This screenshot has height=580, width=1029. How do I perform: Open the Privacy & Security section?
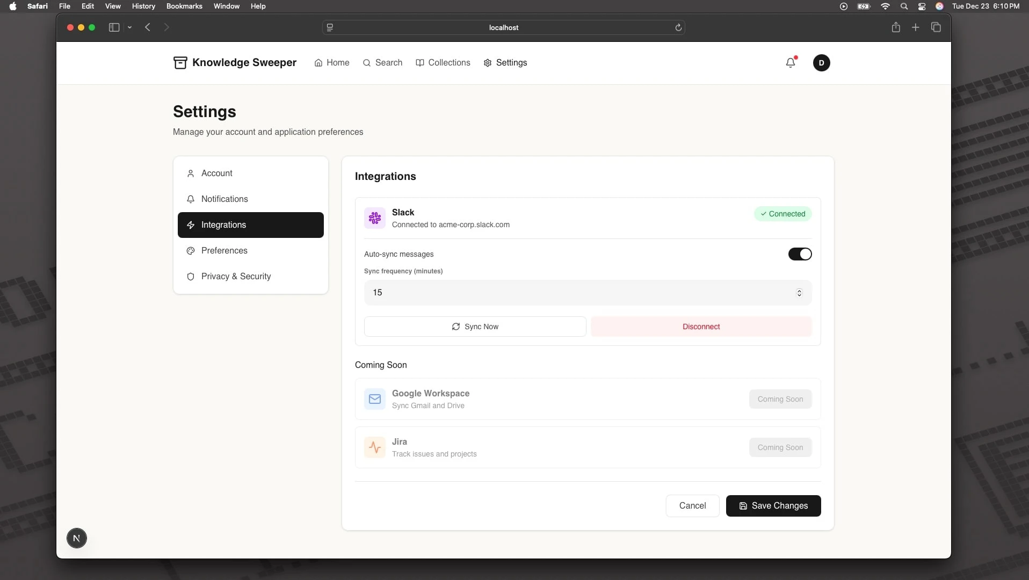(251, 277)
